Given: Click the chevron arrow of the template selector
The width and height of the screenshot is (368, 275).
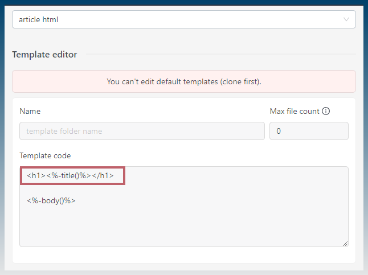Looking at the screenshot, I should tap(346, 19).
